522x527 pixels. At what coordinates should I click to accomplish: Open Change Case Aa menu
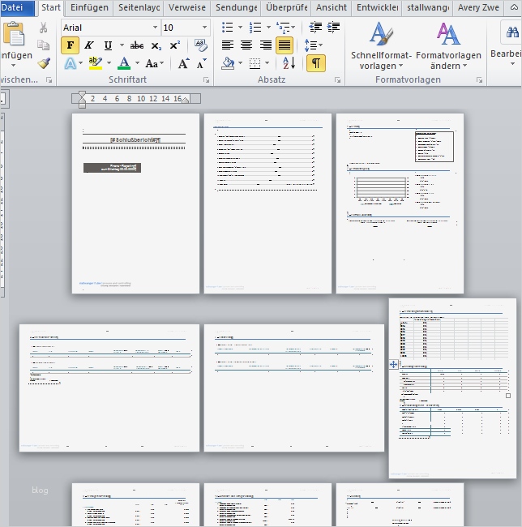(x=155, y=63)
